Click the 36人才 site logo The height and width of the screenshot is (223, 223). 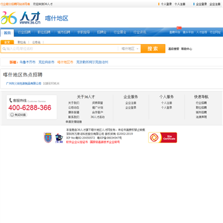[x=20, y=18]
